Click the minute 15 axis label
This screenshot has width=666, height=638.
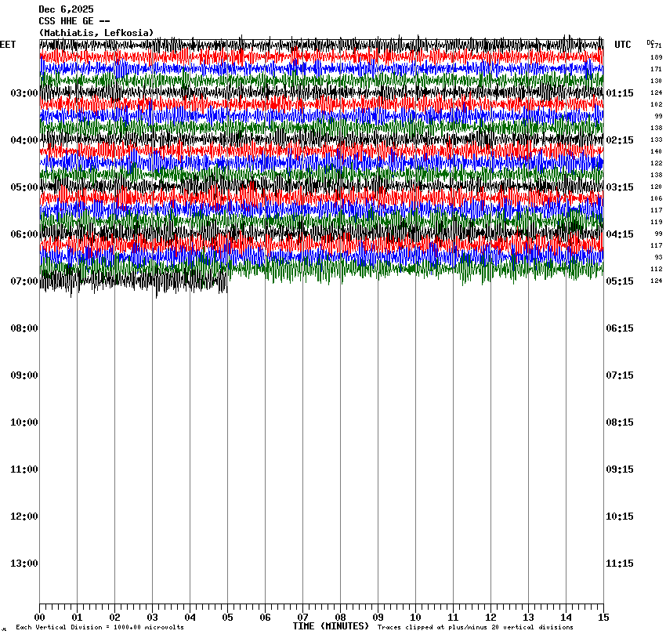point(603,617)
